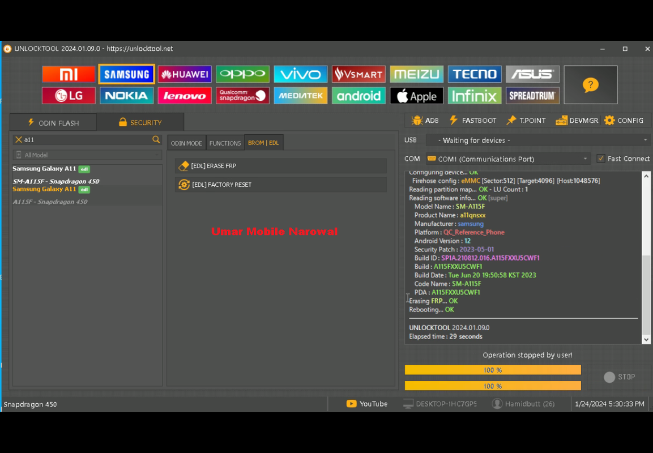Select the BROM | EDL tab
This screenshot has height=453, width=653.
pyautogui.click(x=263, y=142)
